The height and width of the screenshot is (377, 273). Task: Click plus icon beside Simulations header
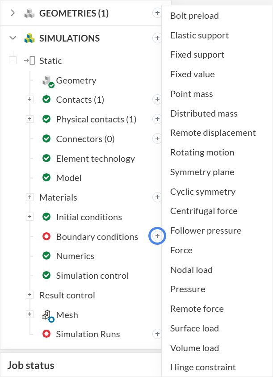(x=157, y=38)
